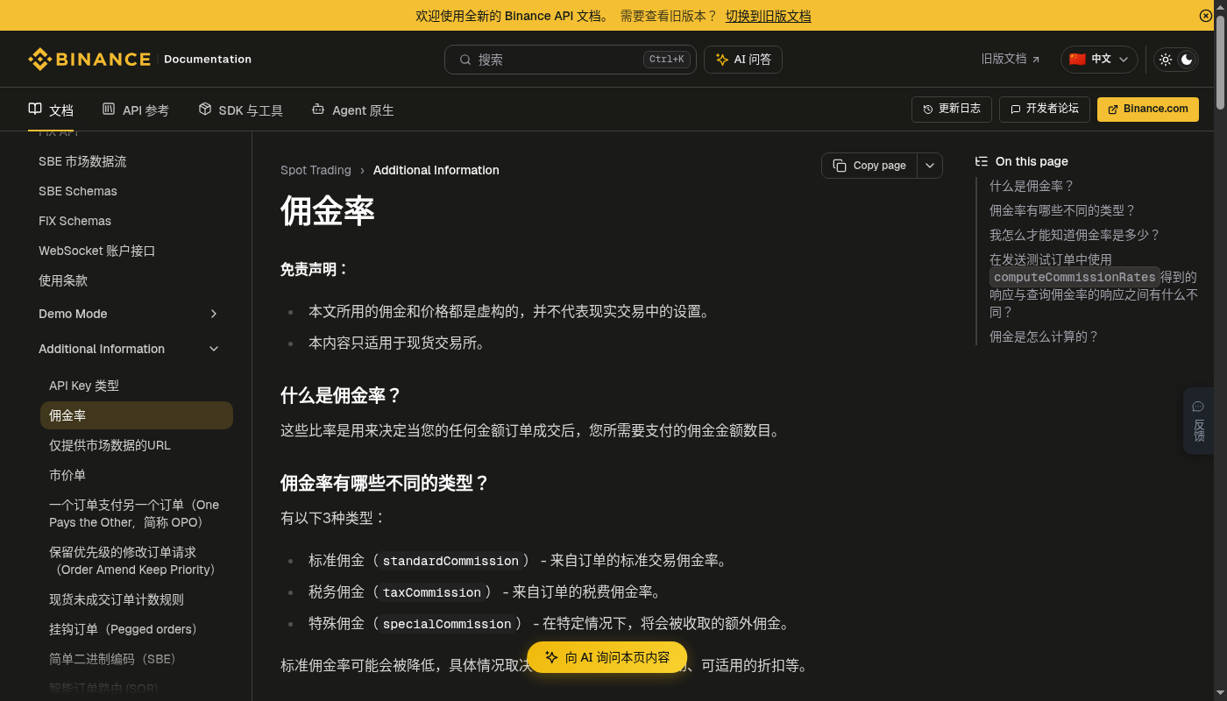1227x701 pixels.
Task: Open SBE Schemas in sidebar
Action: (78, 191)
